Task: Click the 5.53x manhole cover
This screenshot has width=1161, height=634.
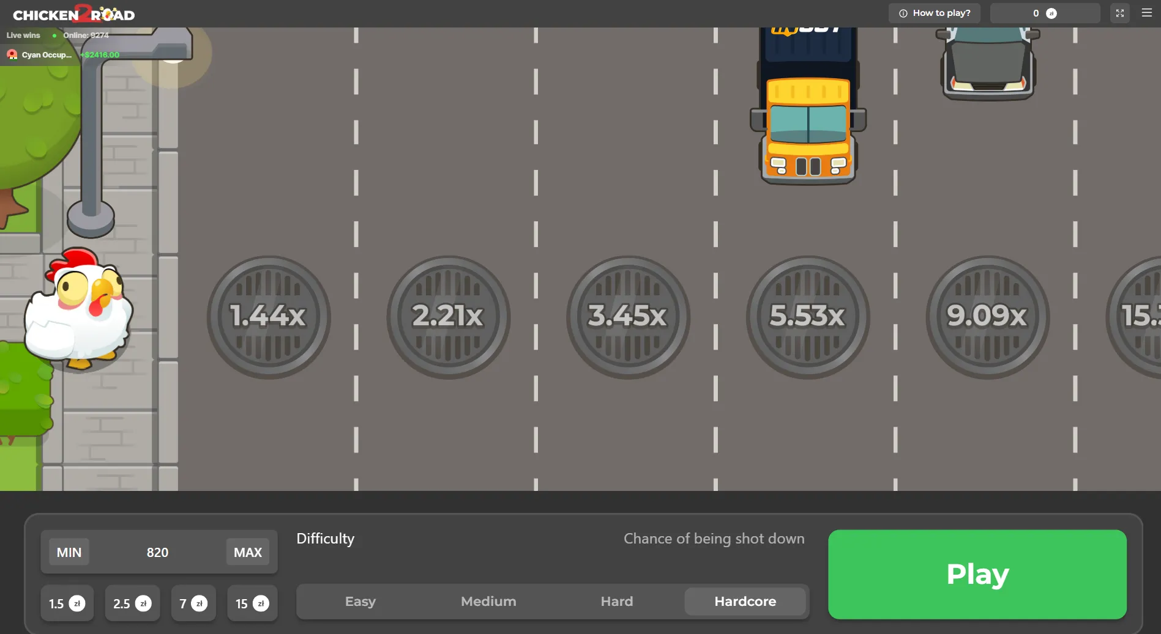Action: pos(807,317)
